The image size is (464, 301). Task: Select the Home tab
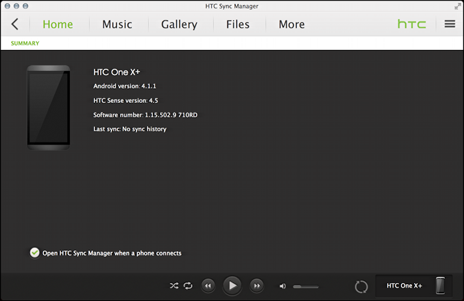(58, 24)
